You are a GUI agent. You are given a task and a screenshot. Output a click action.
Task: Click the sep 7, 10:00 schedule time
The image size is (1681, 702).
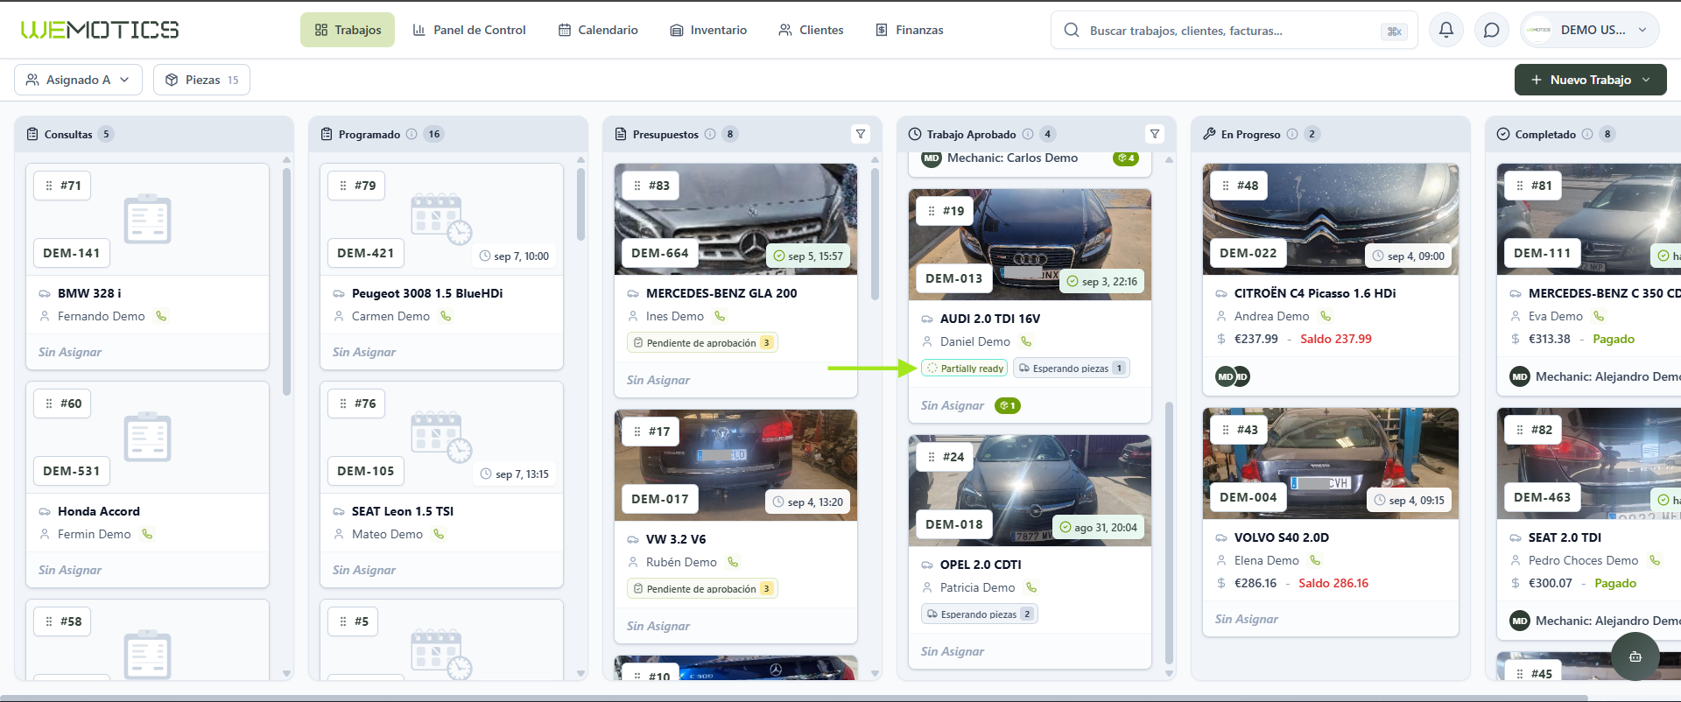[515, 256]
